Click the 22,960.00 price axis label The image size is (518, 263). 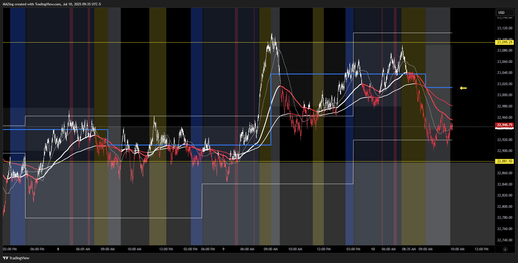click(505, 118)
